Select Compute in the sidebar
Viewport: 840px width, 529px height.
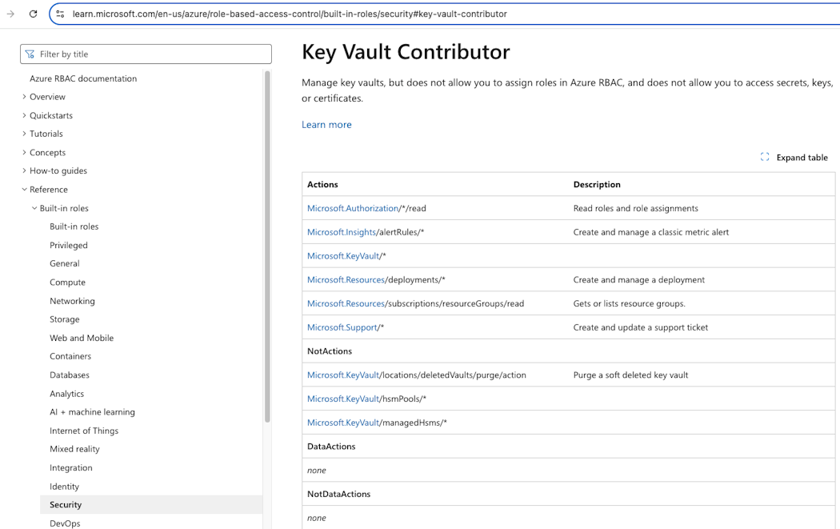[67, 282]
